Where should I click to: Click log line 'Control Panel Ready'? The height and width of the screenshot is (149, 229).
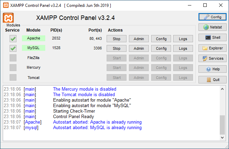73,116
